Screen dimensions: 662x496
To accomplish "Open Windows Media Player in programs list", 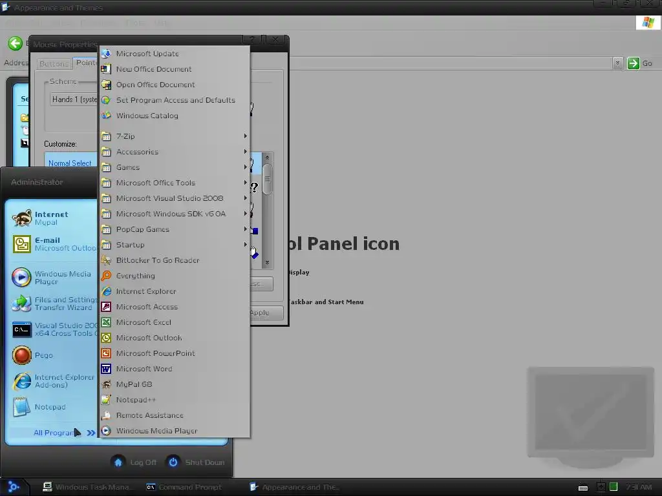I will point(175,431).
